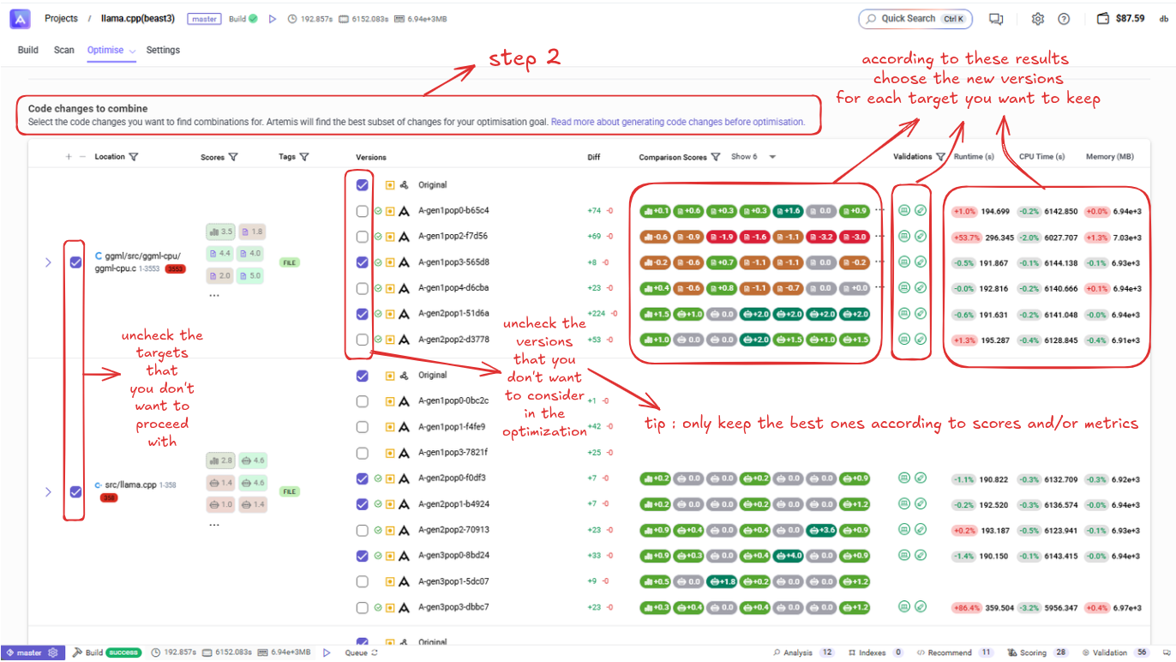The image size is (1176, 662).
Task: Expand the src/llama.cpp target row
Action: [48, 491]
